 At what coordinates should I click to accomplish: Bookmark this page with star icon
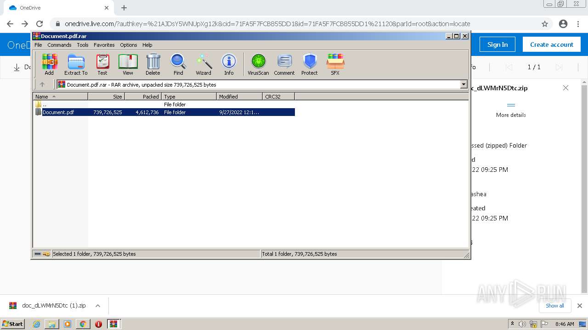[545, 24]
